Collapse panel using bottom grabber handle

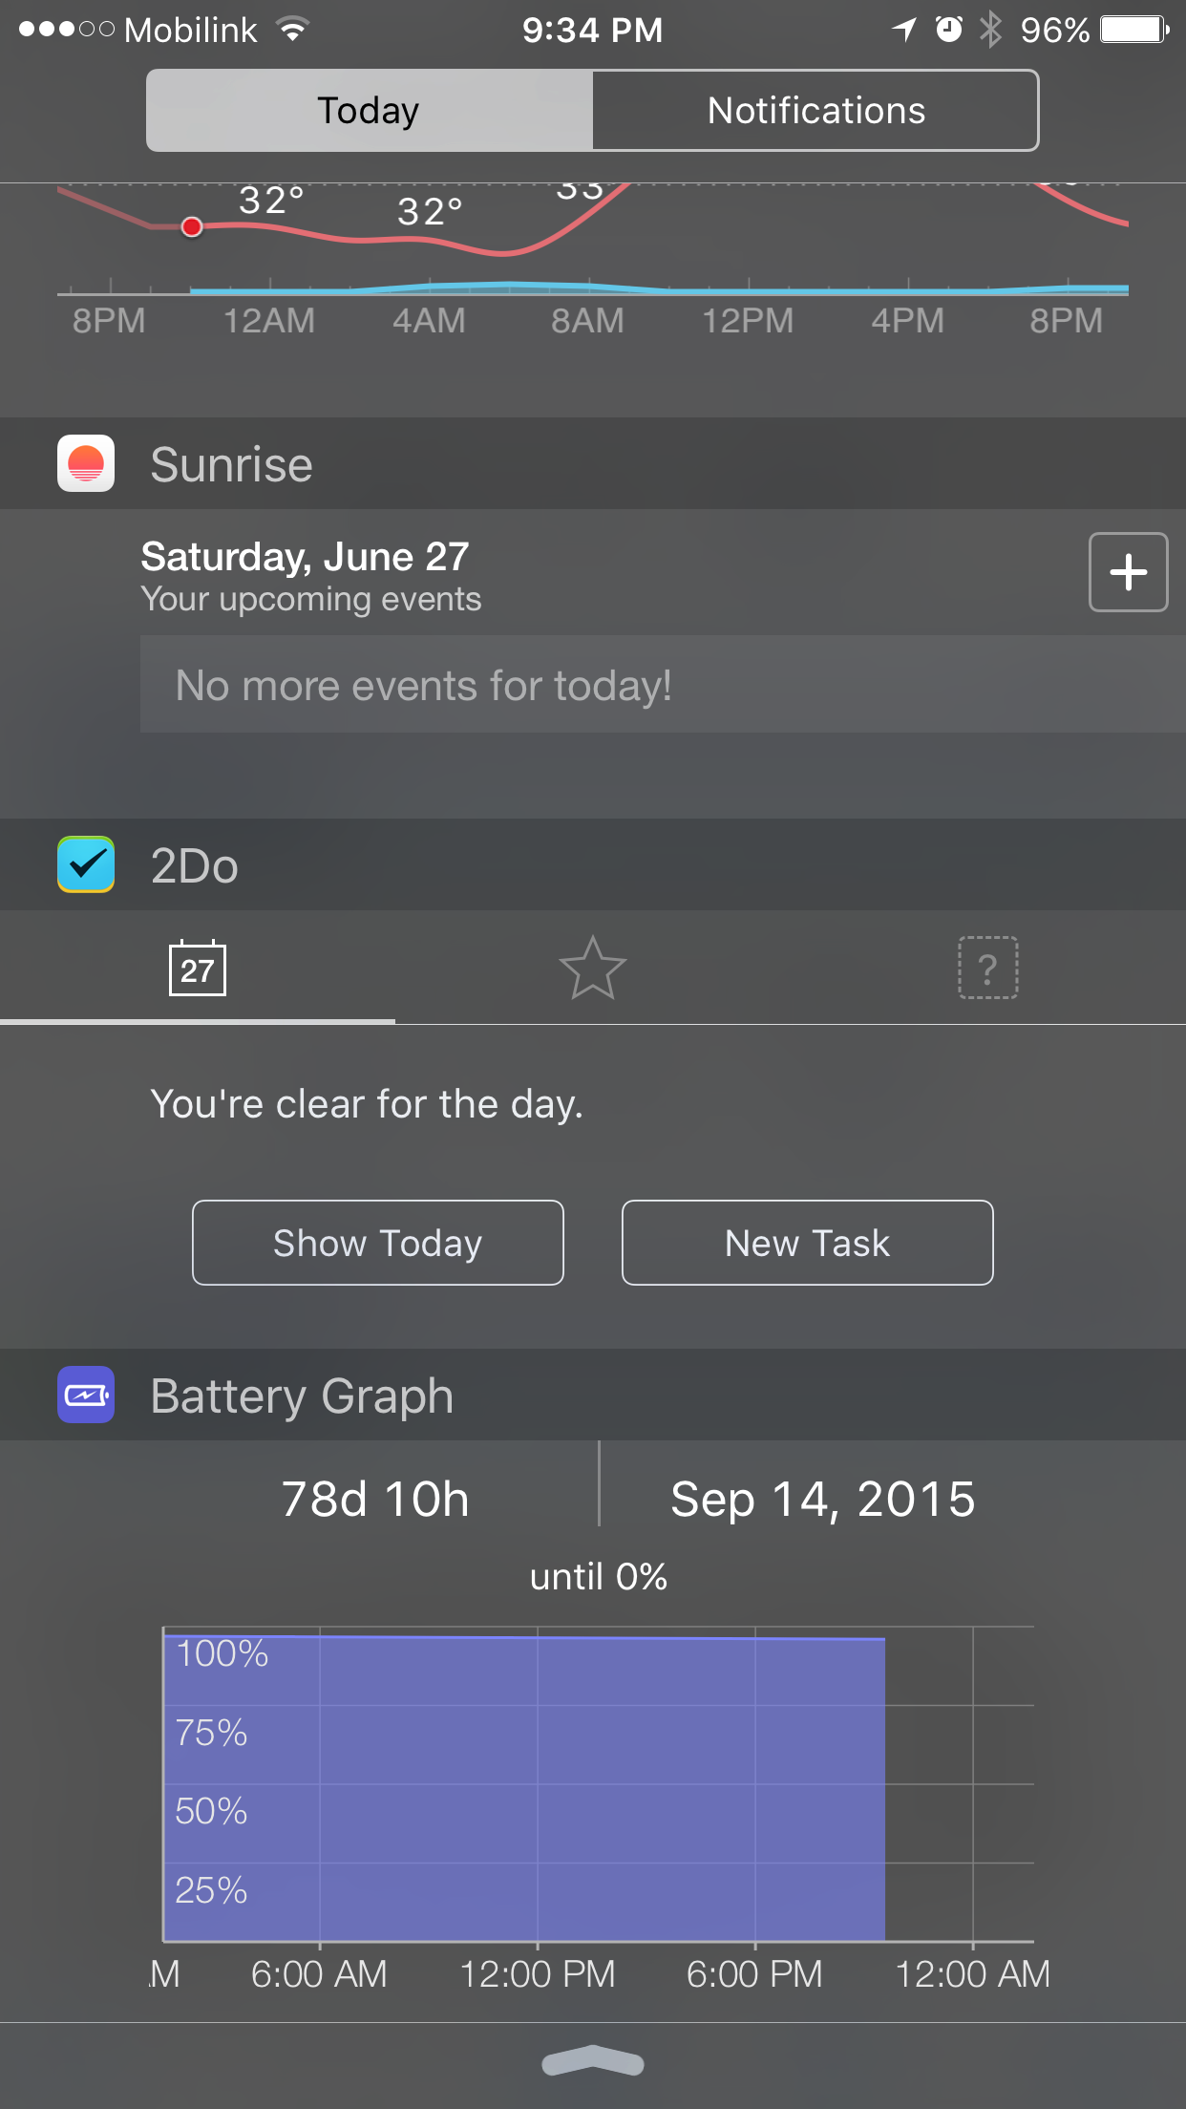tap(593, 2062)
